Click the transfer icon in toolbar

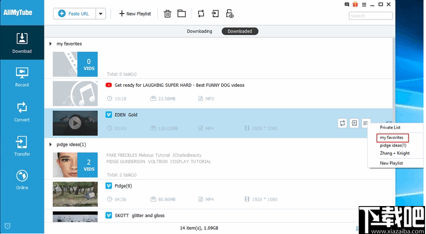click(x=215, y=13)
